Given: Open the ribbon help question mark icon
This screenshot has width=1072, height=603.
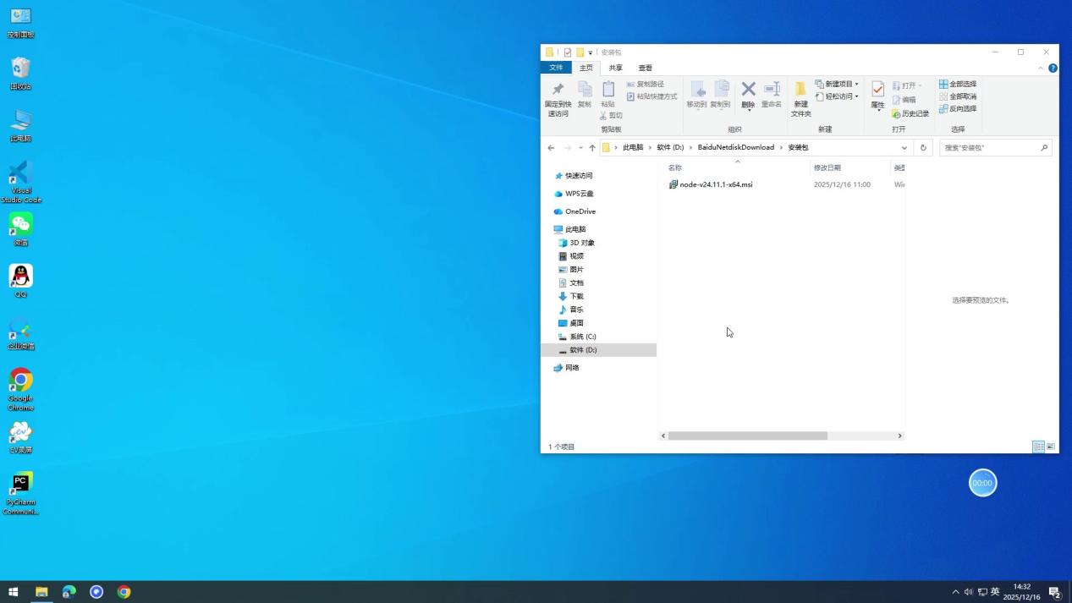Looking at the screenshot, I should [x=1053, y=68].
